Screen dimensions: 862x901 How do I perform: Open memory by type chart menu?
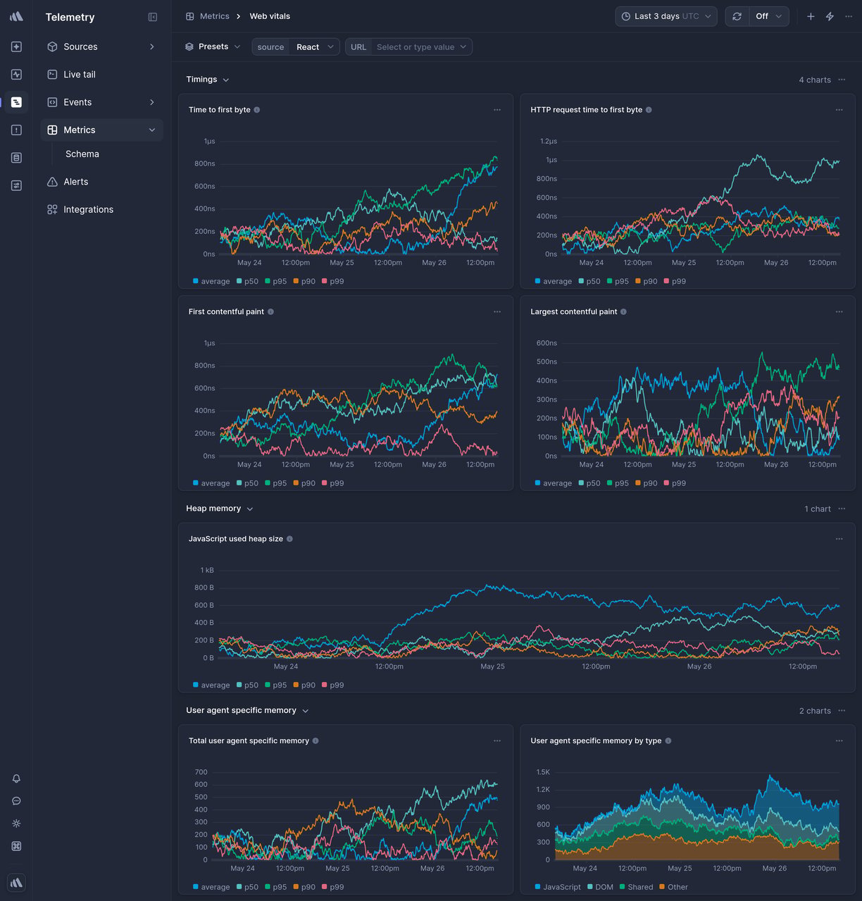[839, 741]
